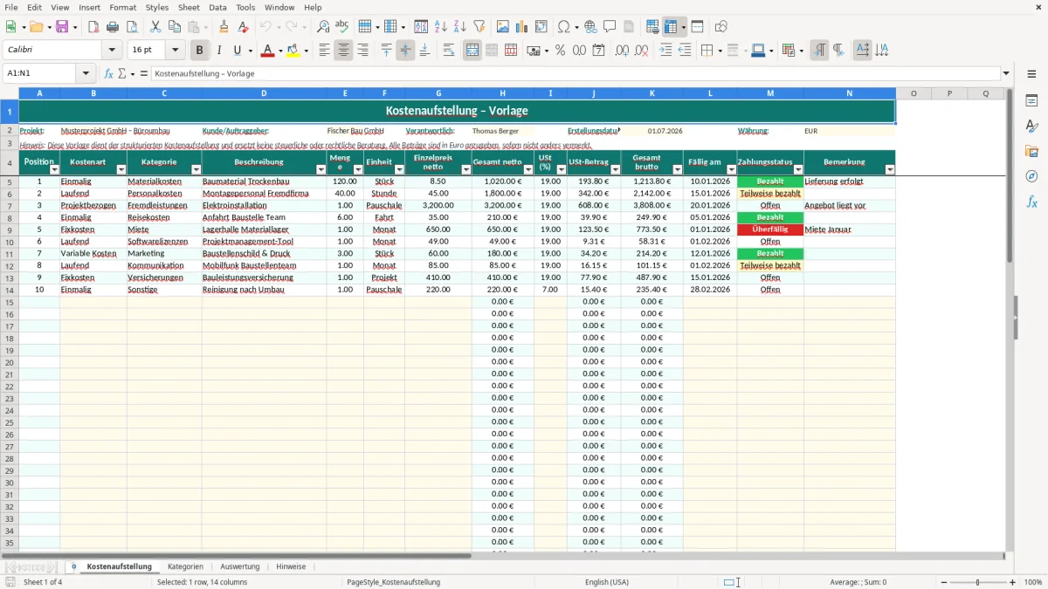1048x589 pixels.
Task: Sort descending
Action: (x=460, y=27)
